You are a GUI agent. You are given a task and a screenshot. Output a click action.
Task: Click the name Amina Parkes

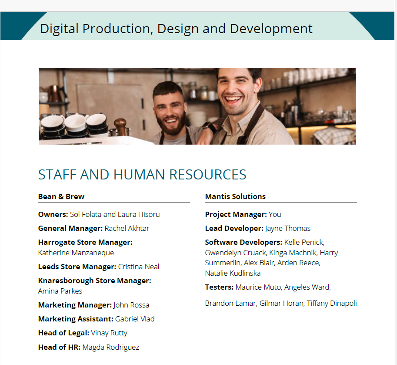(x=60, y=291)
